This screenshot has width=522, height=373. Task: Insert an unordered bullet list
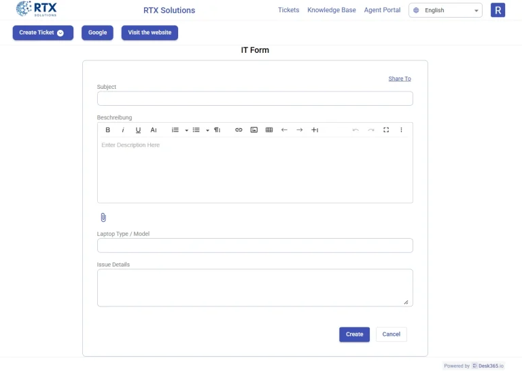pyautogui.click(x=196, y=130)
